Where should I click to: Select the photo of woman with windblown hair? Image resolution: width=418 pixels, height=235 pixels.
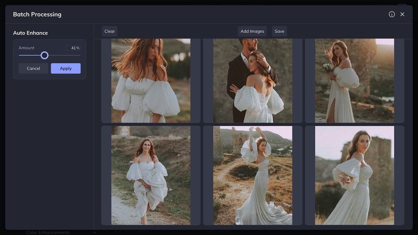tap(151, 80)
